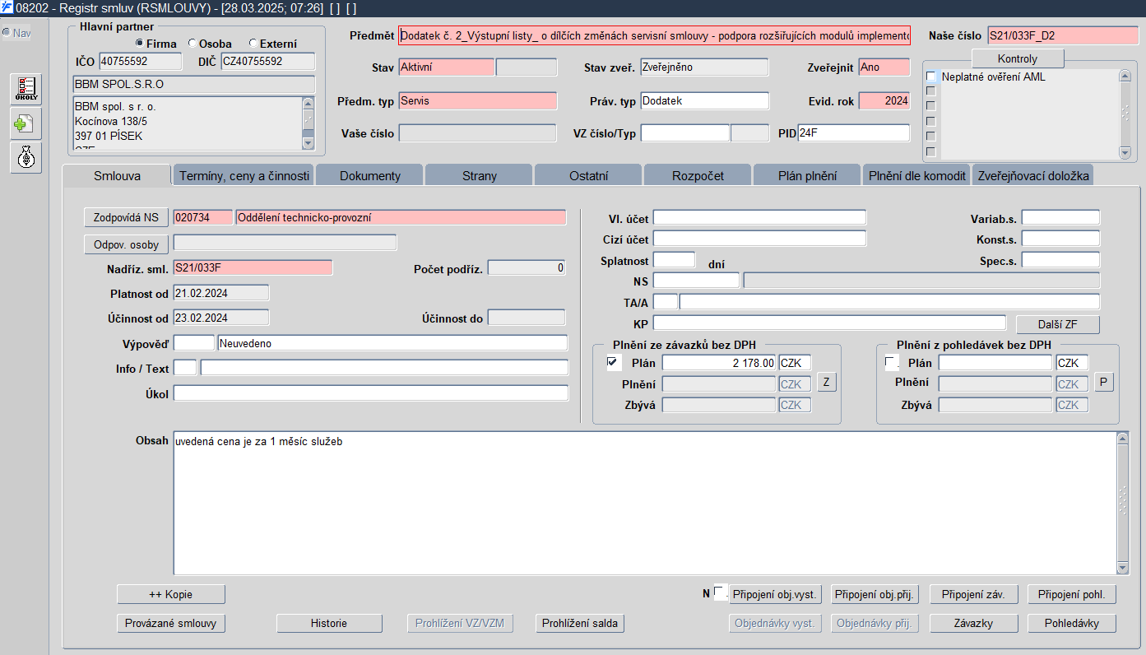Open the Odpov. osoby button
The image size is (1146, 655).
[127, 244]
